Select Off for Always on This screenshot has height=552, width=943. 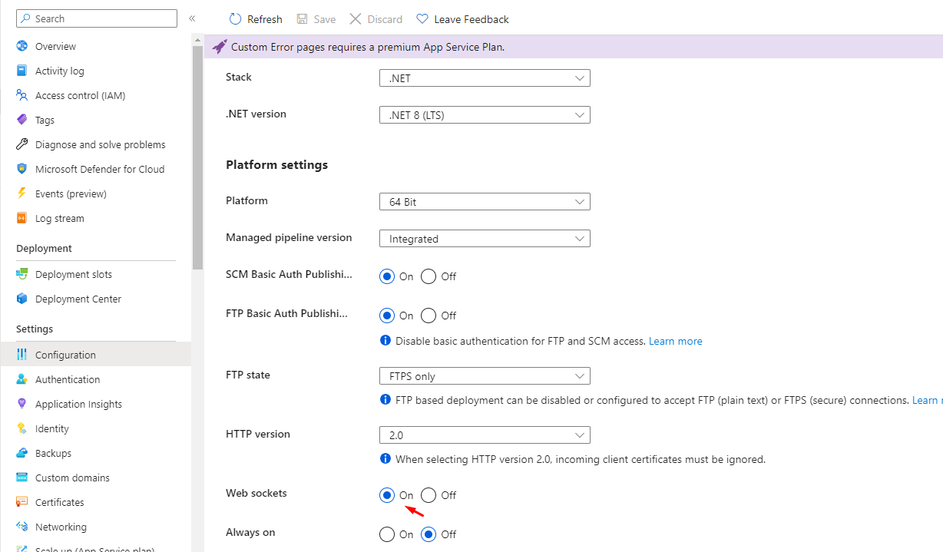[x=428, y=534]
